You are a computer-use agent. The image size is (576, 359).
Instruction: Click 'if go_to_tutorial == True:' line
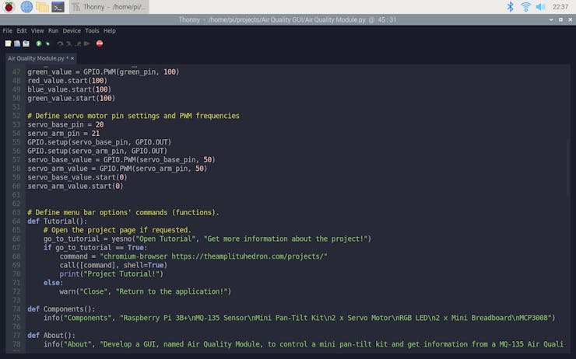tap(95, 248)
